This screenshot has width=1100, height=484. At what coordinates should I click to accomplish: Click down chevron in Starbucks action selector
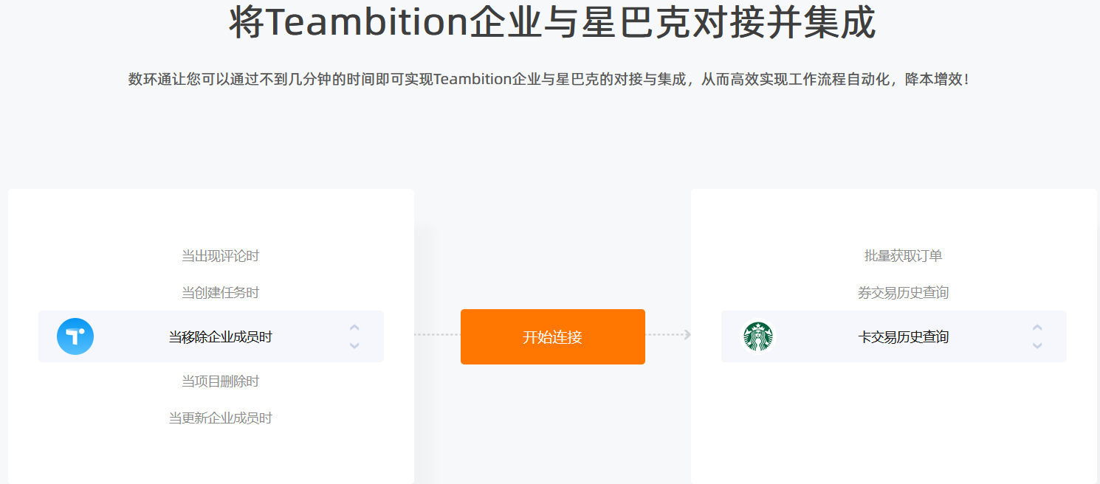point(1037,345)
